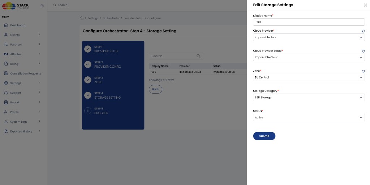Open the Profile menu item

point(14,112)
